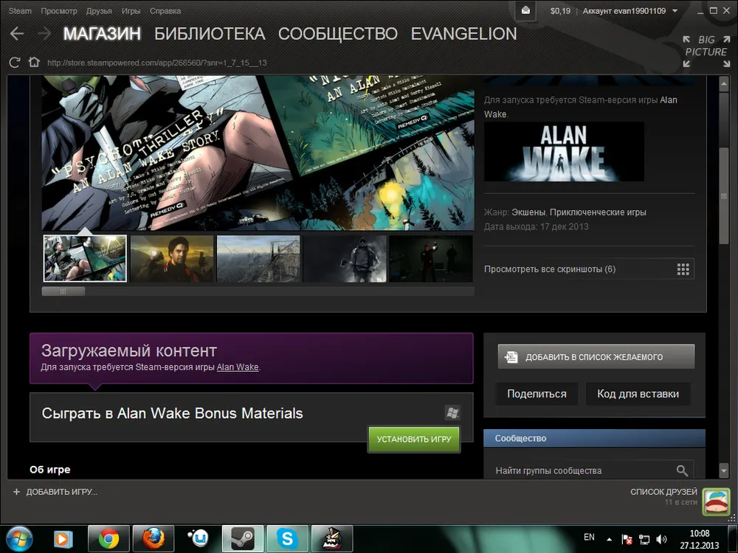
Task: Select the Alan Wake flashlight portrait thumbnail
Action: [172, 259]
